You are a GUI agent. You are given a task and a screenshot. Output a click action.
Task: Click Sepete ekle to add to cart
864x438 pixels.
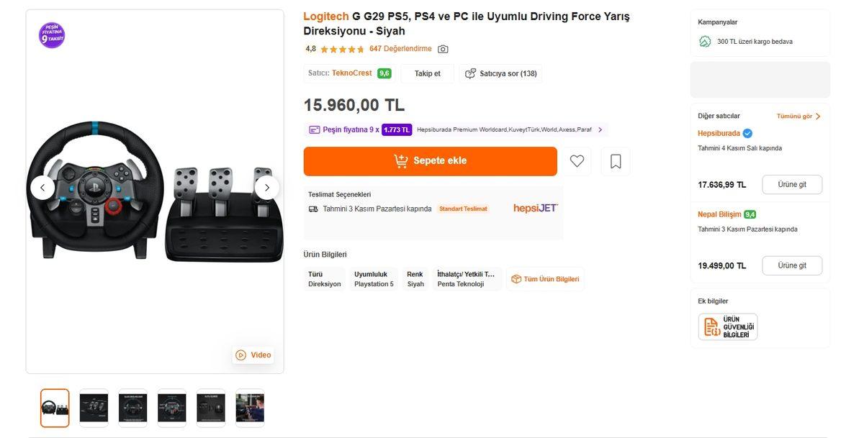point(431,161)
